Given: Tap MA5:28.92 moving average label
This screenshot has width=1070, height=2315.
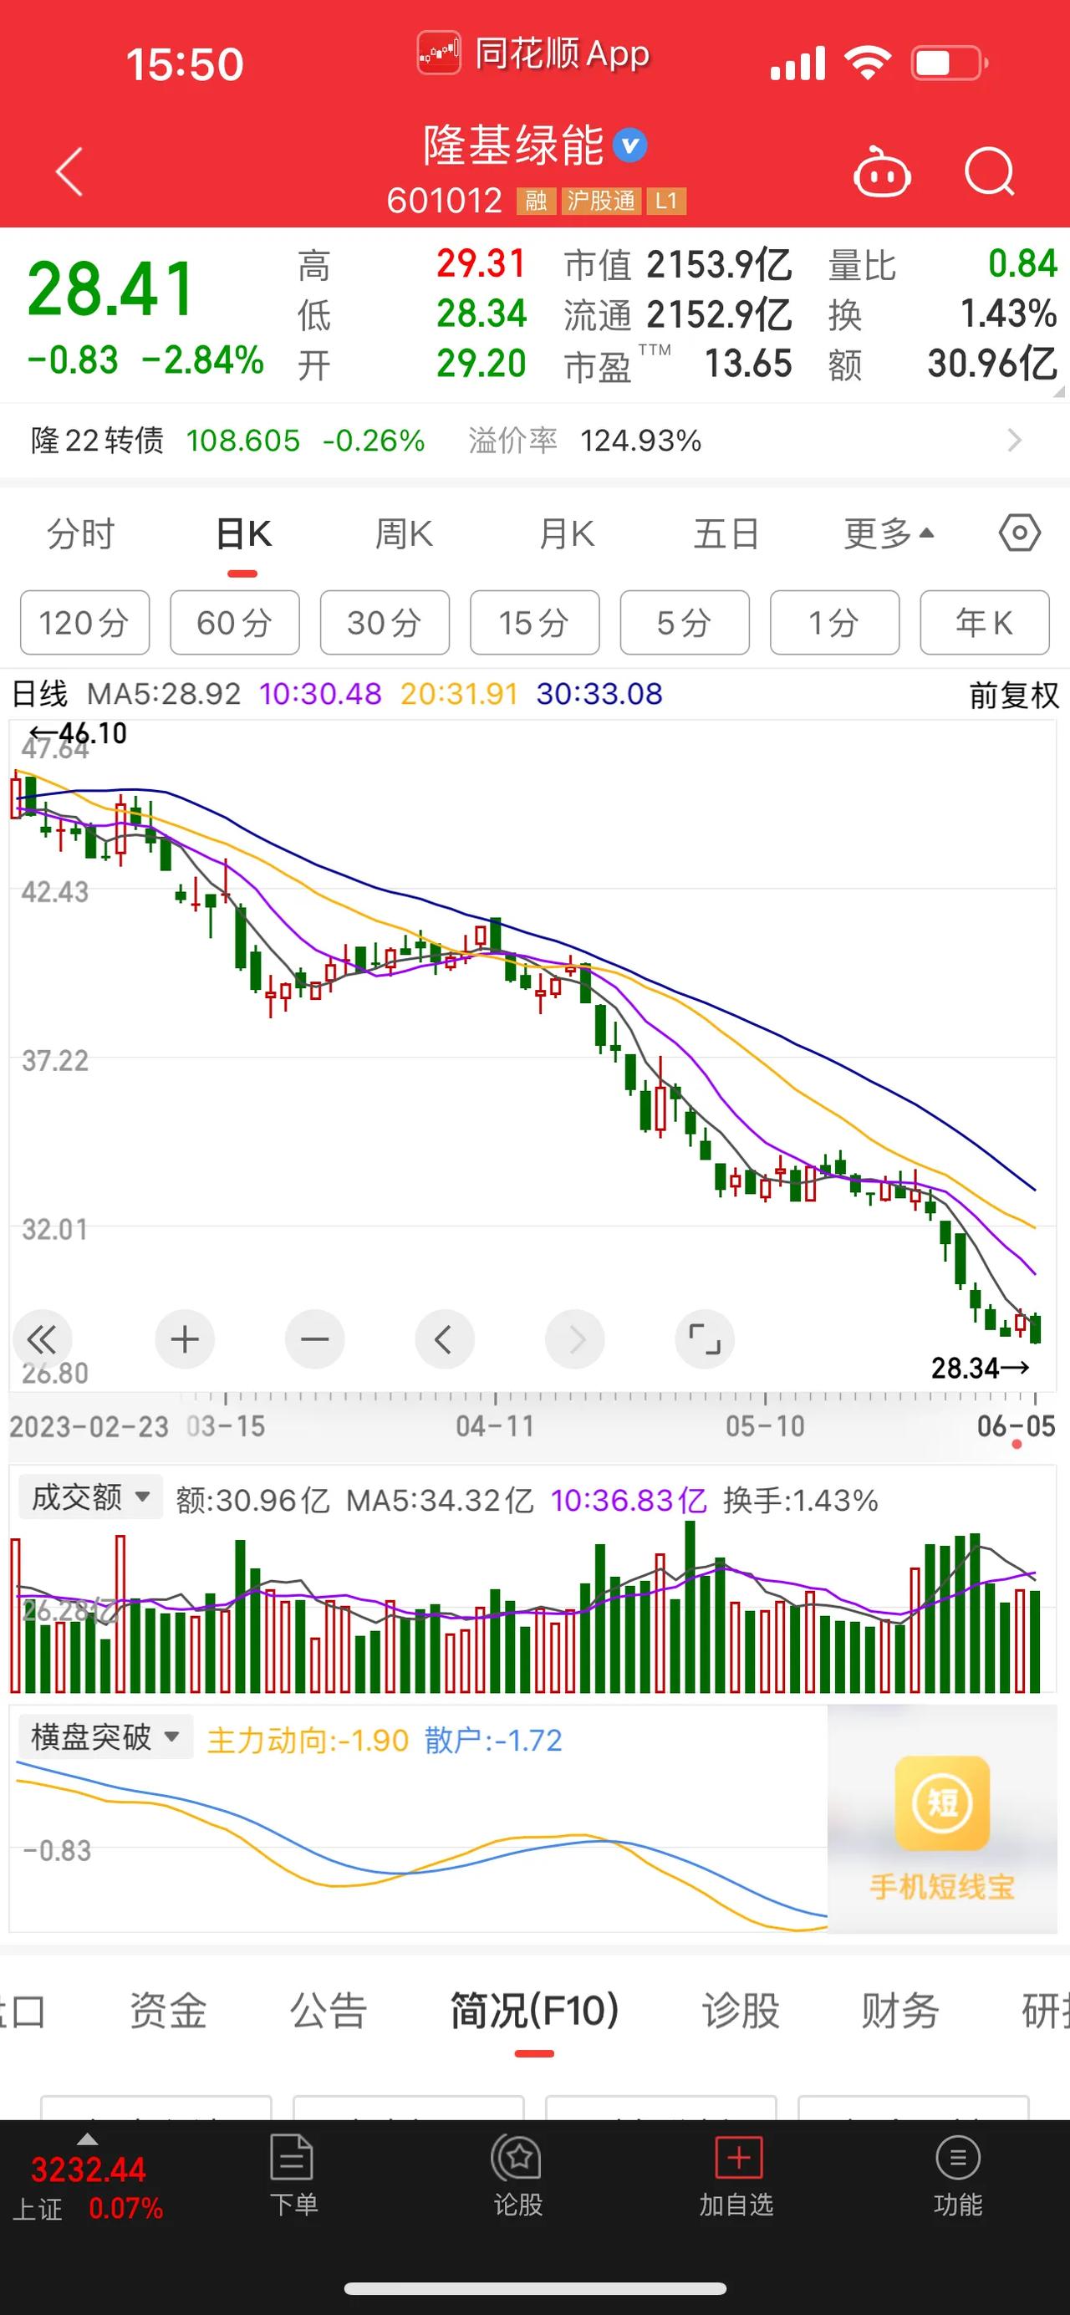Looking at the screenshot, I should coord(164,694).
